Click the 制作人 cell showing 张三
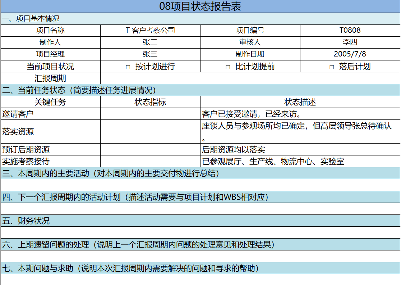The height and width of the screenshot is (285, 401). coord(150,42)
